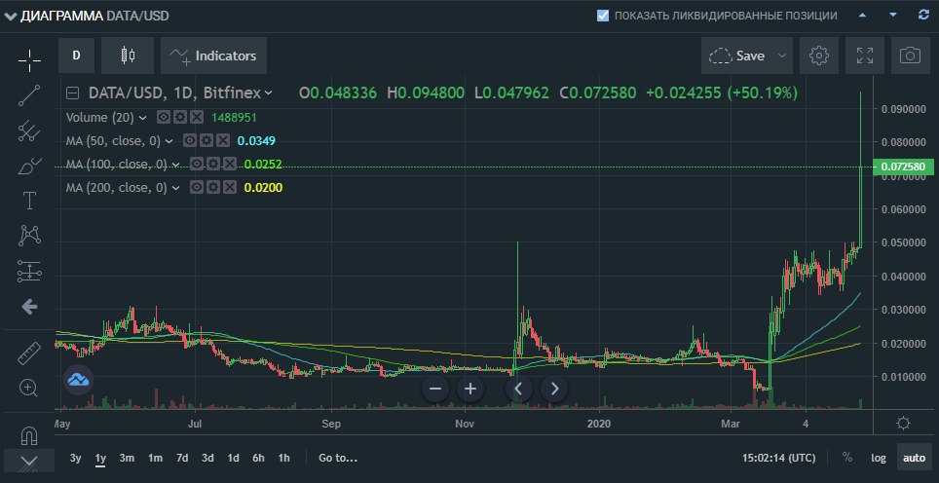Image resolution: width=939 pixels, height=483 pixels.
Task: Select the zoom in magnifier tool
Action: (x=29, y=388)
